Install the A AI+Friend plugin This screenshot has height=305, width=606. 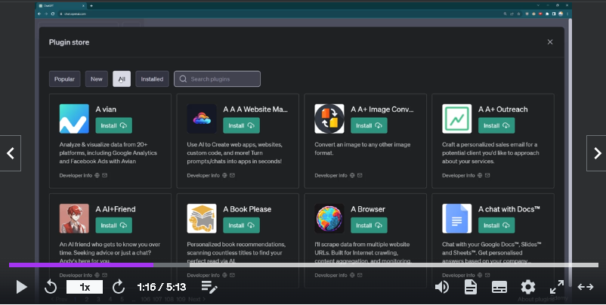coord(113,226)
